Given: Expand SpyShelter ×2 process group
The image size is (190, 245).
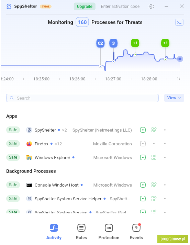Looking at the screenshot, I should tap(64, 130).
